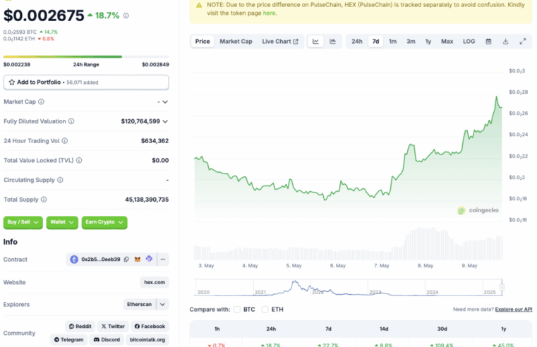Select the 1m time range
This screenshot has width=537, height=347.
393,42
